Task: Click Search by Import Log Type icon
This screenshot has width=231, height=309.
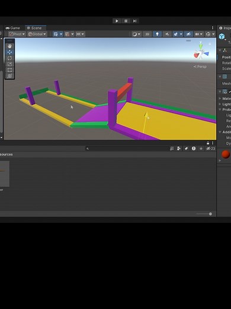Action: coord(194,149)
